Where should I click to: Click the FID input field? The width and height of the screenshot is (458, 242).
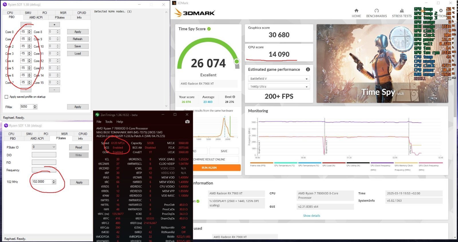click(x=44, y=162)
